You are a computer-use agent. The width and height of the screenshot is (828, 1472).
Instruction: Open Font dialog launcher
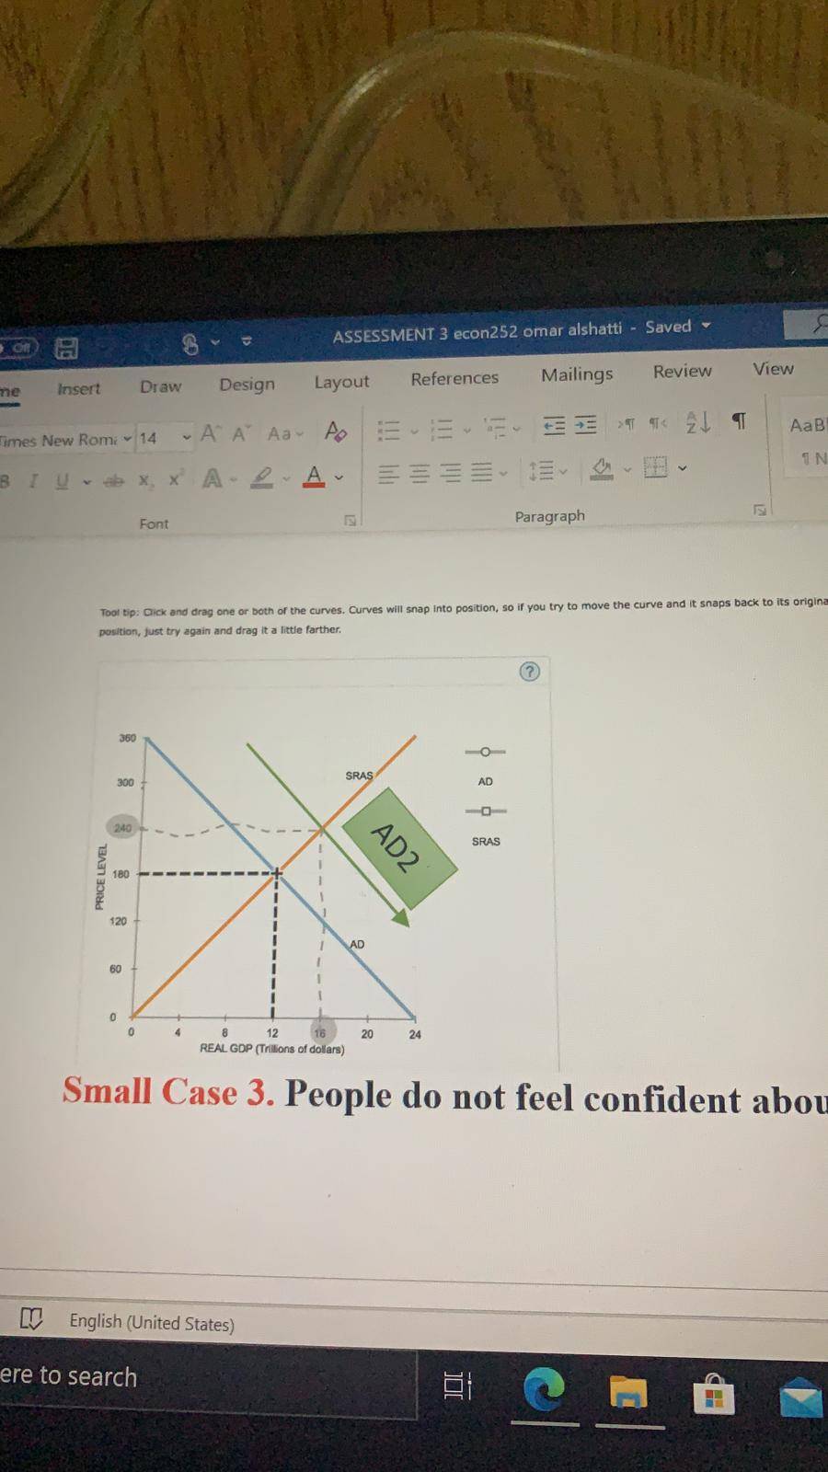click(x=350, y=521)
